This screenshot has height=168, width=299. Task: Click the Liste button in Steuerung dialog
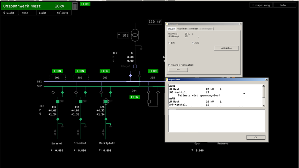(178, 70)
